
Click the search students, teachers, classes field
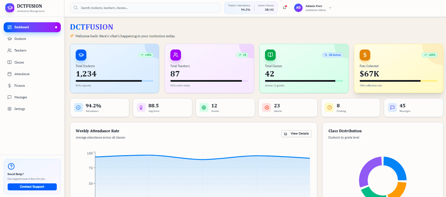[145, 8]
